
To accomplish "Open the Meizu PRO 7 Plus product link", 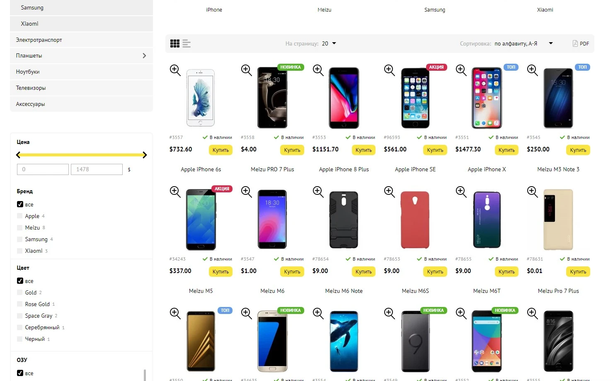I will coord(272,169).
